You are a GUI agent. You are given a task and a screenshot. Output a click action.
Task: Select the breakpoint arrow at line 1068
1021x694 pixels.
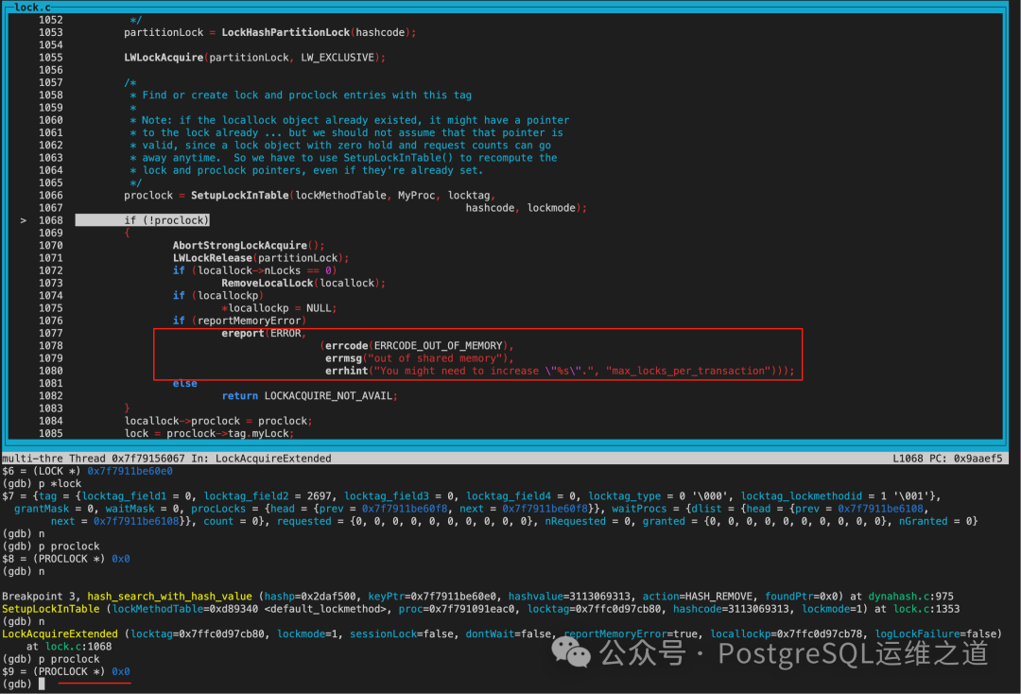click(23, 219)
